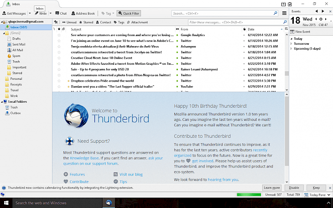
Task: Star the Google Analytics message
Action: tap(59, 35)
